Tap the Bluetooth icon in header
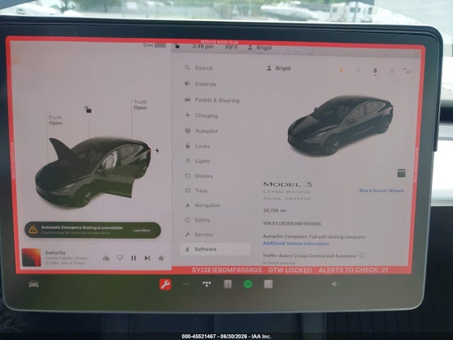This screenshot has width=453, height=340. [391, 71]
